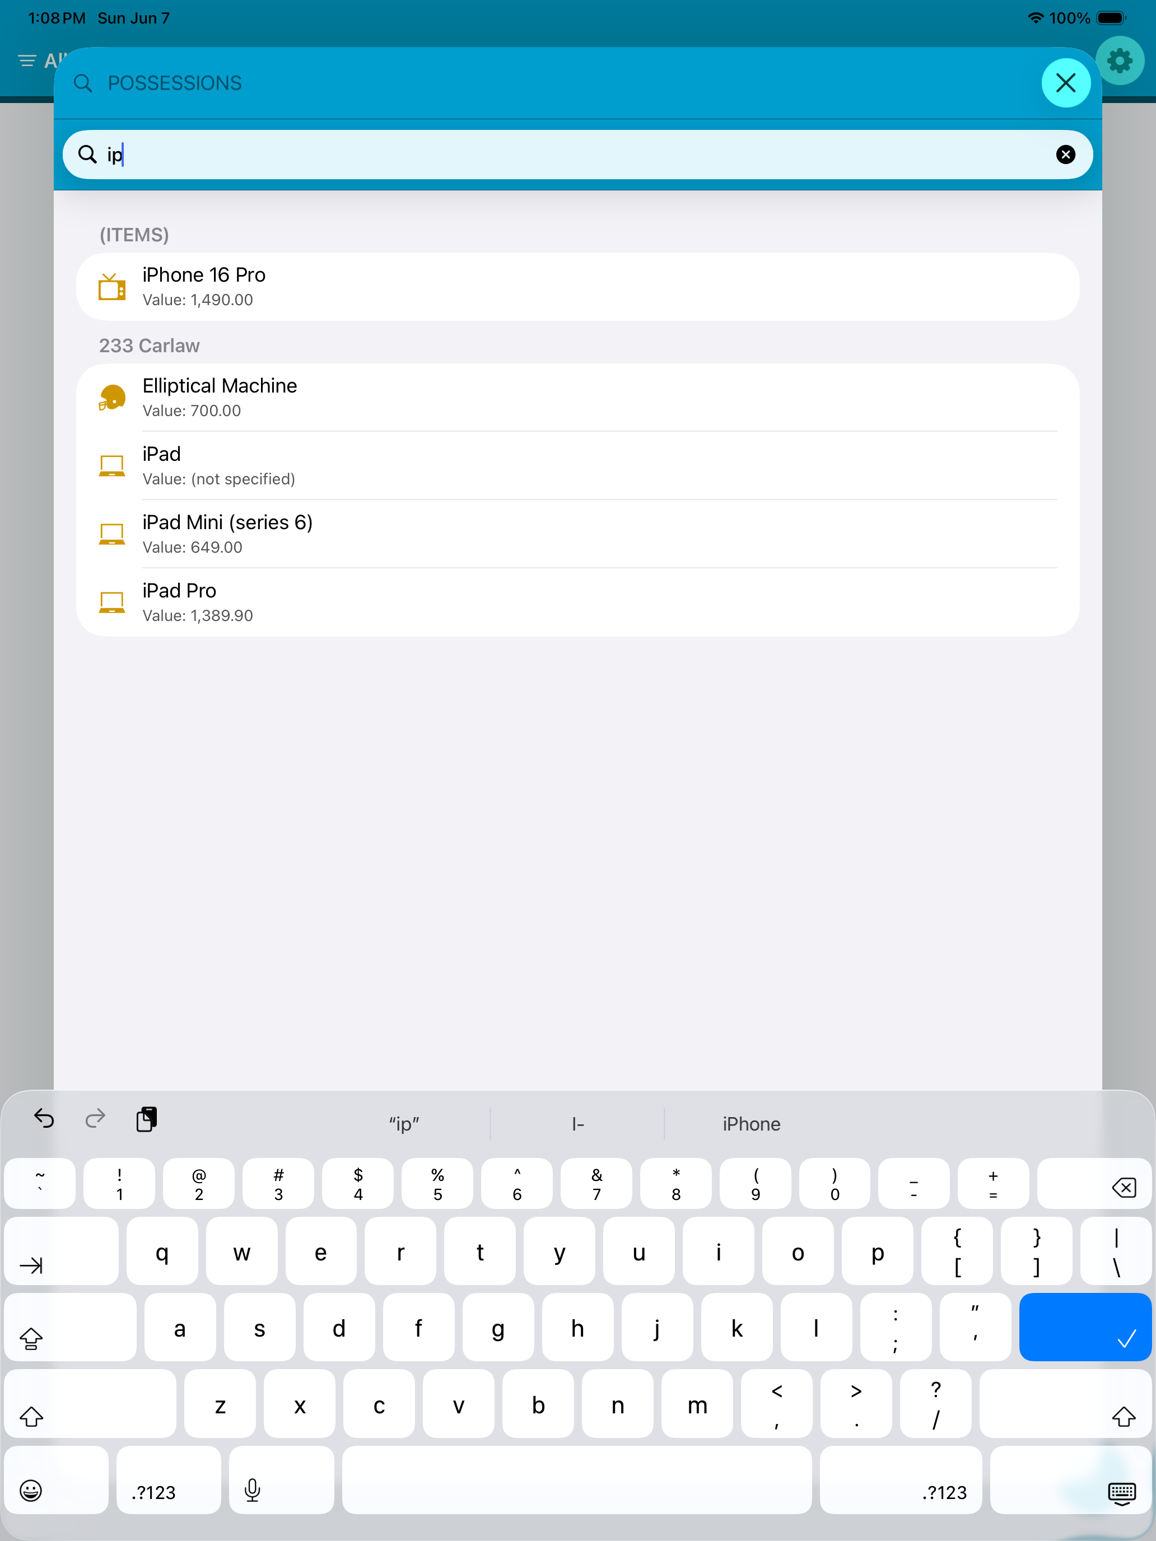Tap the magnifier icon beside POSSESSIONS title

click(x=83, y=83)
